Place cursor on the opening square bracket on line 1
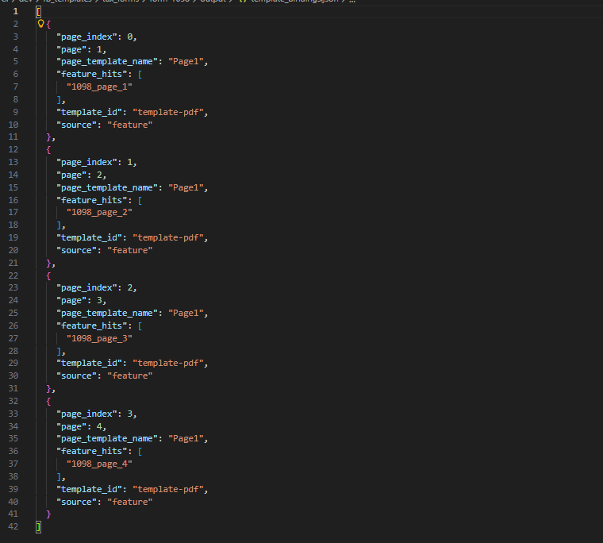603x543 pixels. [38, 12]
